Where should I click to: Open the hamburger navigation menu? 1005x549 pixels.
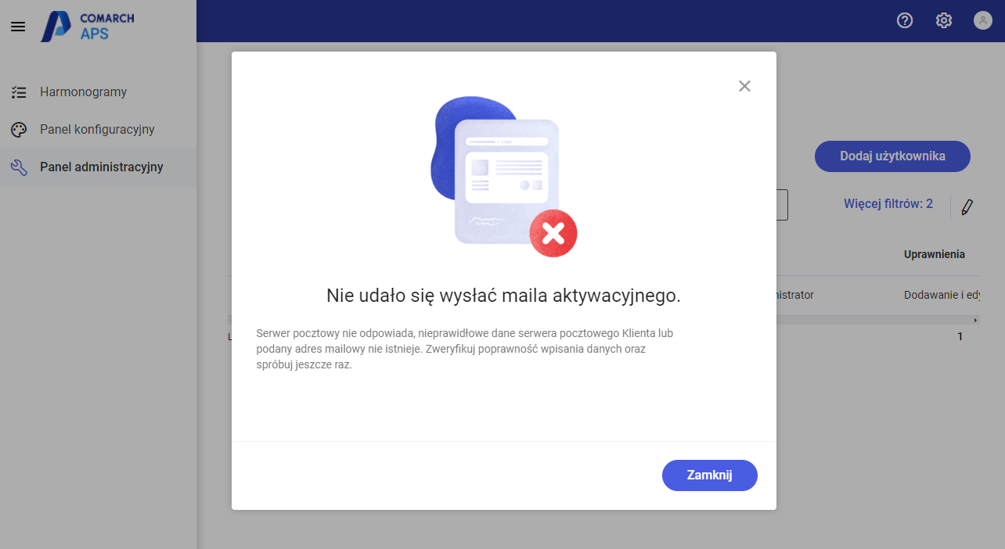tap(17, 26)
